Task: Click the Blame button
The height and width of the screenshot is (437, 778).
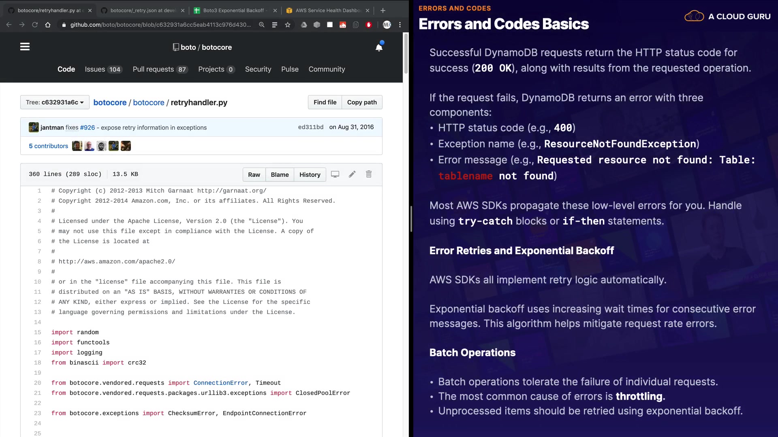Action: pos(280,174)
